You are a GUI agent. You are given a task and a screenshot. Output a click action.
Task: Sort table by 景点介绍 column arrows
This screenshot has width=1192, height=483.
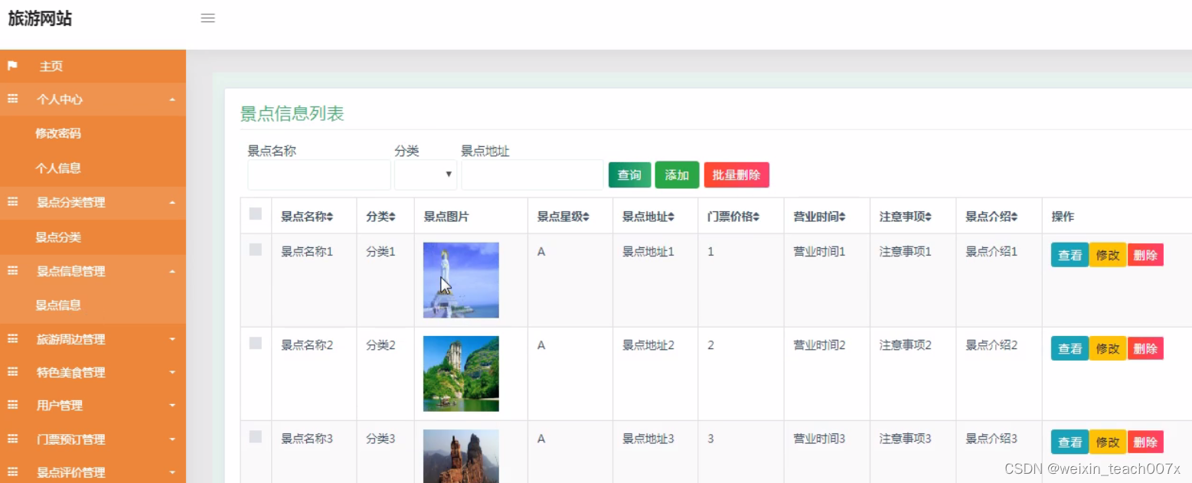(1014, 217)
